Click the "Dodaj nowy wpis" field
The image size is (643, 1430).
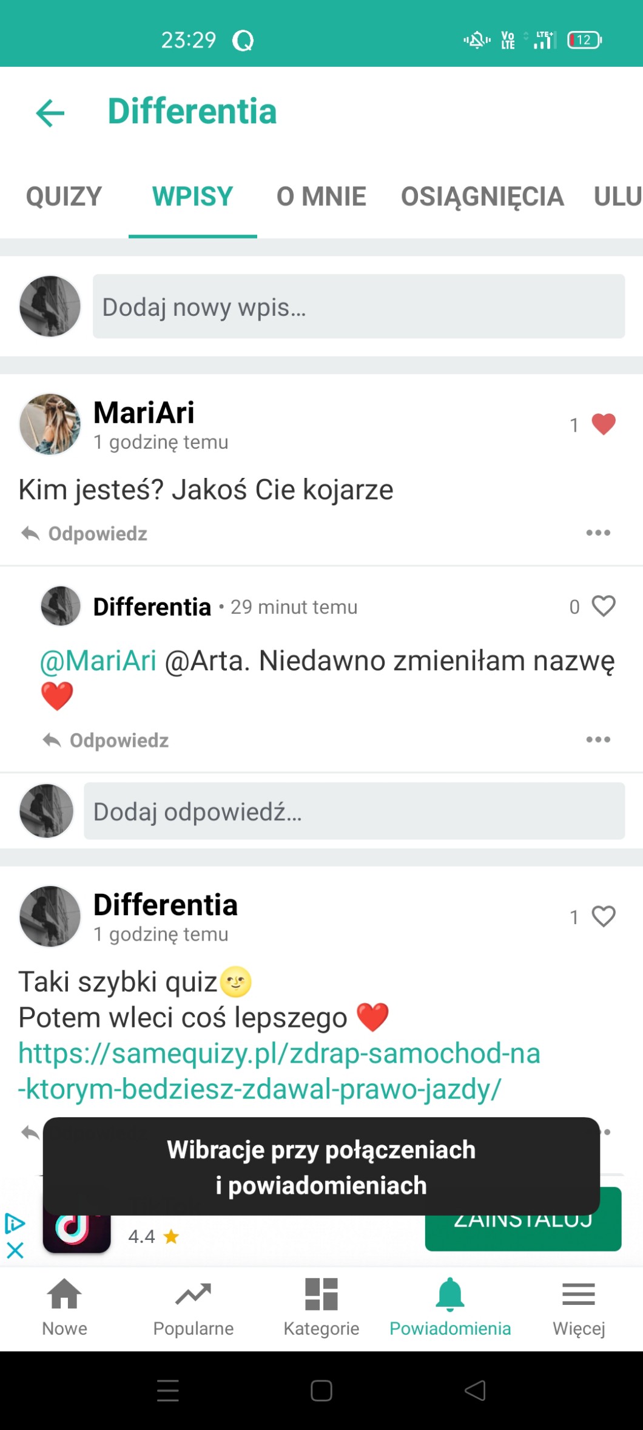click(359, 307)
